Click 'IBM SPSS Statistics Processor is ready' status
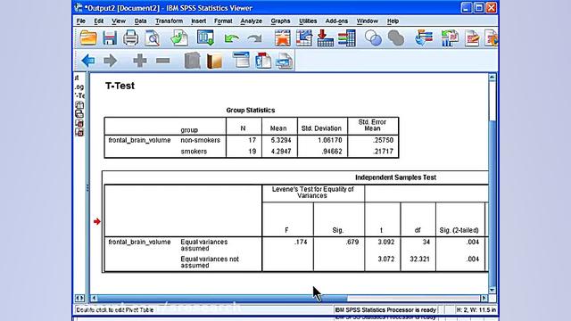571x321 pixels. (385, 309)
